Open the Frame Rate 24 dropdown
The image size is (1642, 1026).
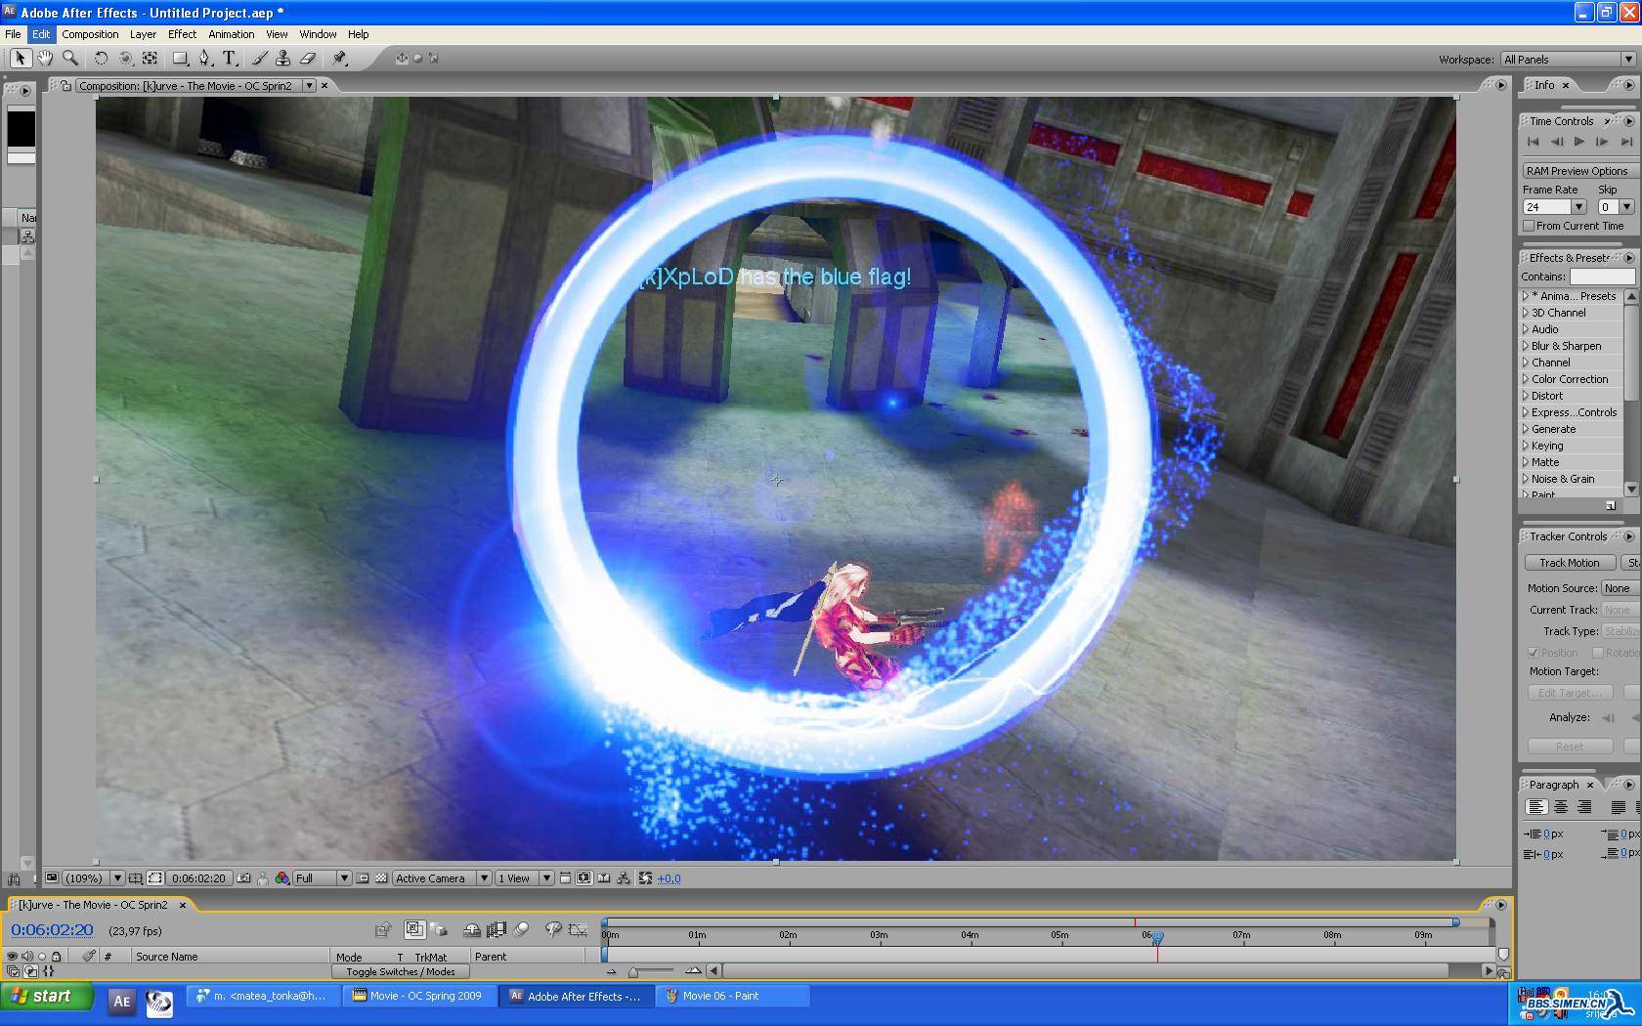click(1554, 207)
